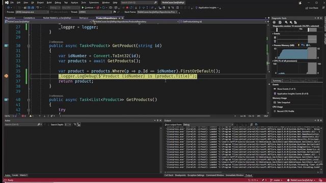Click the Record CPU Profile link
Image resolution: width=326 pixels, height=183 pixels.
(x=285, y=111)
